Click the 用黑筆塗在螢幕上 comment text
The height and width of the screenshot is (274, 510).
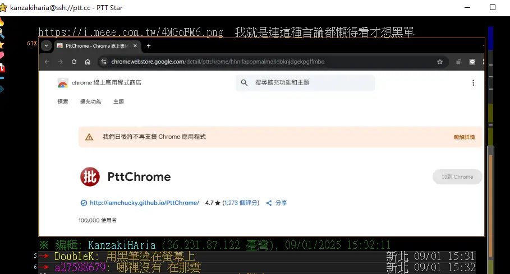pyautogui.click(x=150, y=257)
